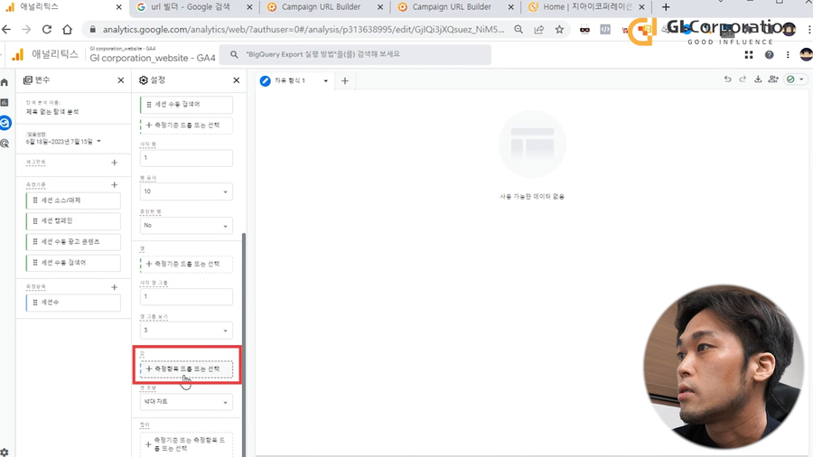Select the 세션 소스/매체 dimension
813x457 pixels.
click(73, 201)
